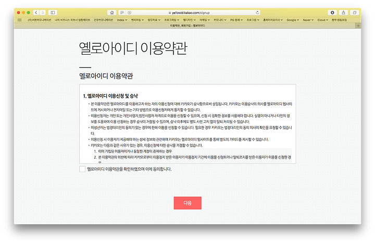Expand the 커뮤니티 bookmarks folder
The width and height of the screenshot is (375, 244).
[x=220, y=20]
